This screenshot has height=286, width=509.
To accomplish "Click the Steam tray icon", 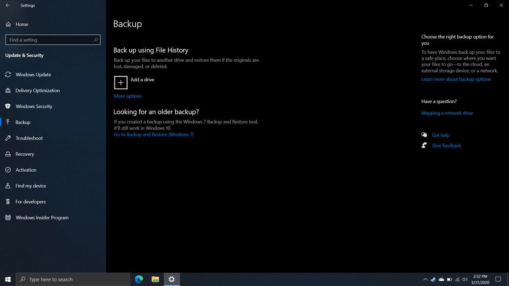I will click(433, 279).
